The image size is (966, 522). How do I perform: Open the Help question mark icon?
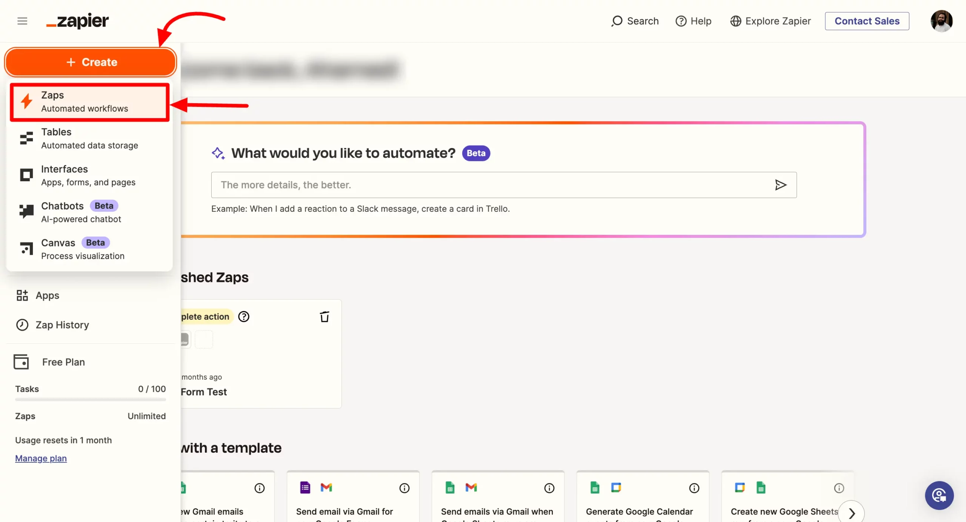[x=681, y=21]
